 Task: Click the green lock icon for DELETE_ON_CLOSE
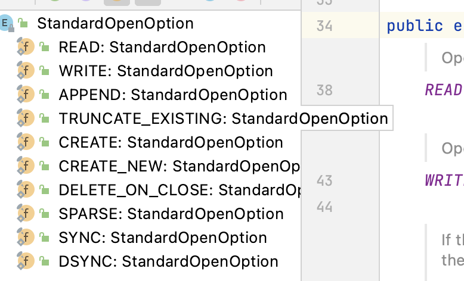pyautogui.click(x=44, y=190)
